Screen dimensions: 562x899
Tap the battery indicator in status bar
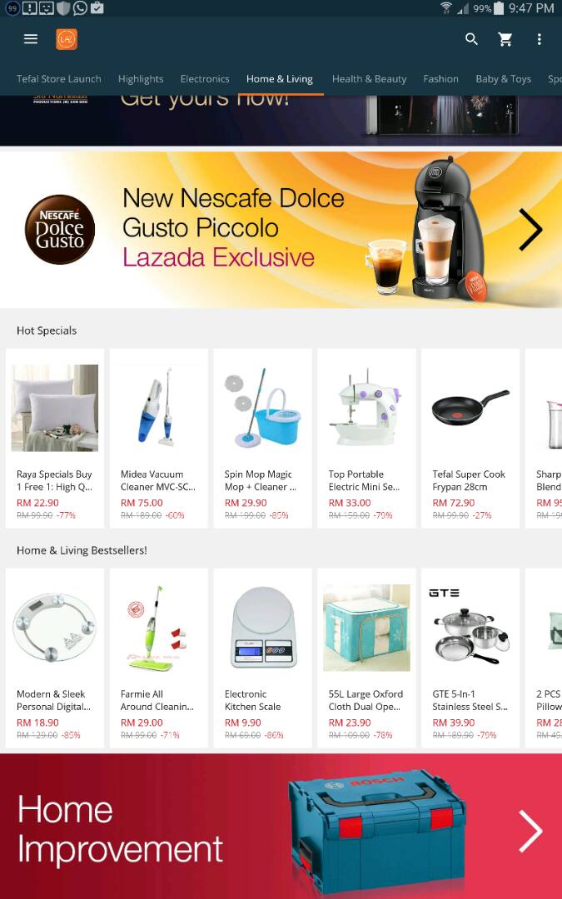pos(498,8)
